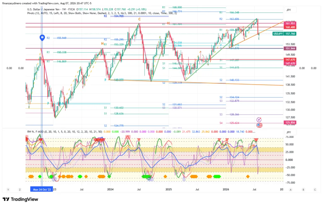This screenshot has width=323, height=206.
Task: Click the R2 155.295 pivot label
Action: (114, 39)
